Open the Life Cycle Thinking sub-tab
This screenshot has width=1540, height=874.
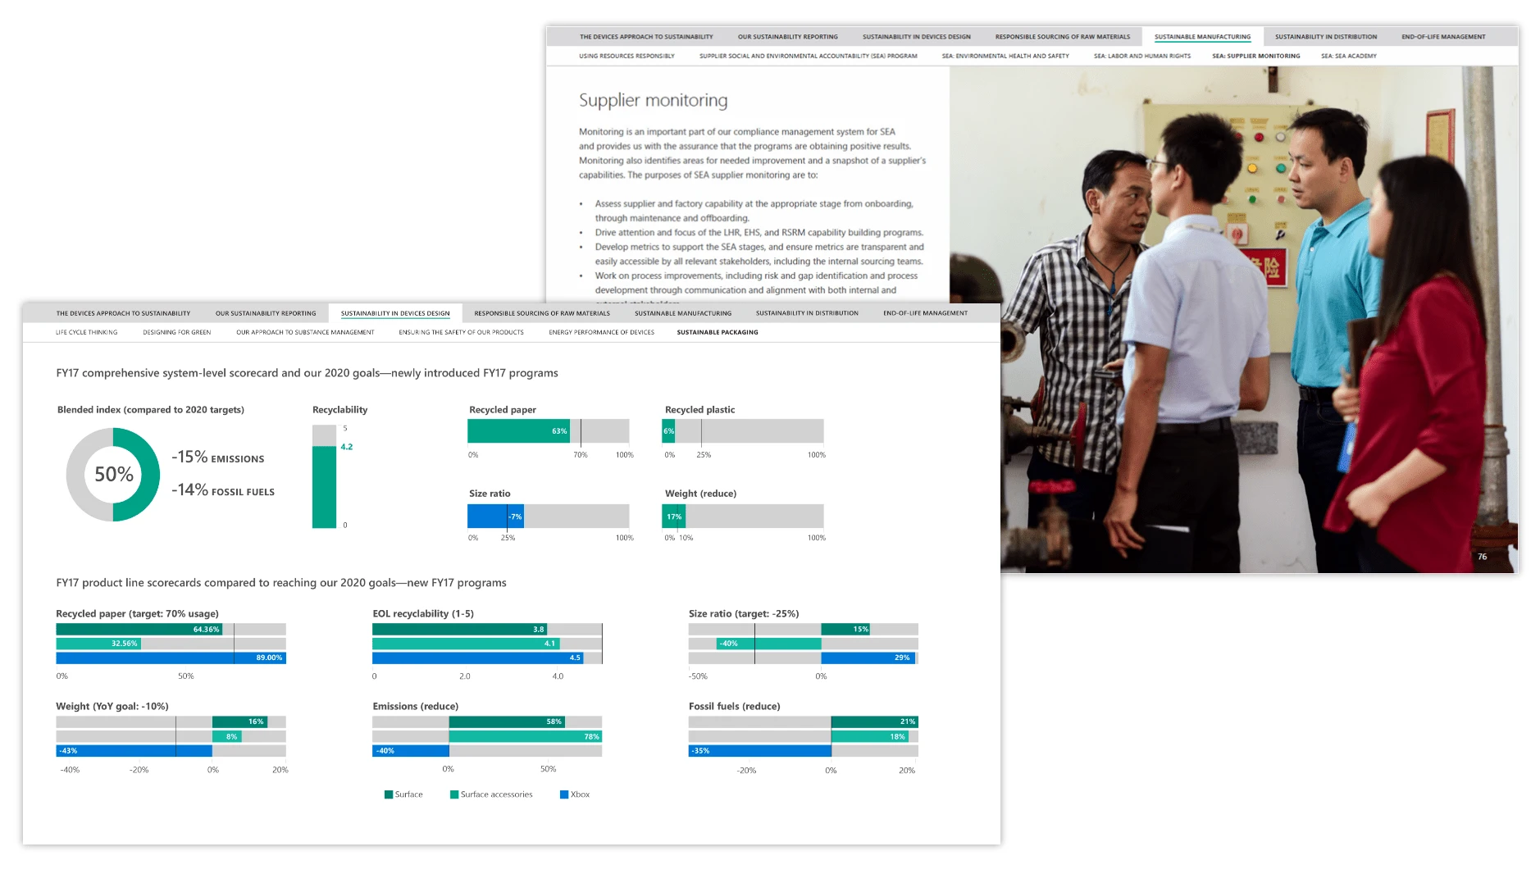(x=86, y=332)
